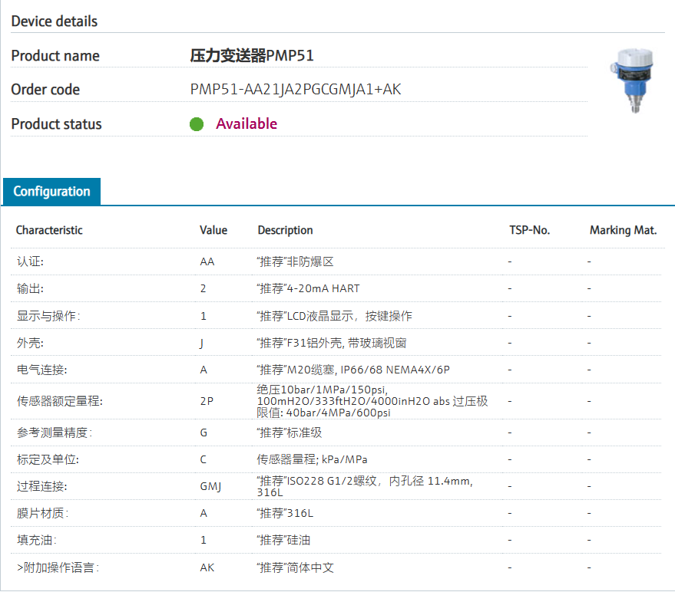Select the 认证 characteristic row
The height and width of the screenshot is (592, 675).
[x=31, y=261]
